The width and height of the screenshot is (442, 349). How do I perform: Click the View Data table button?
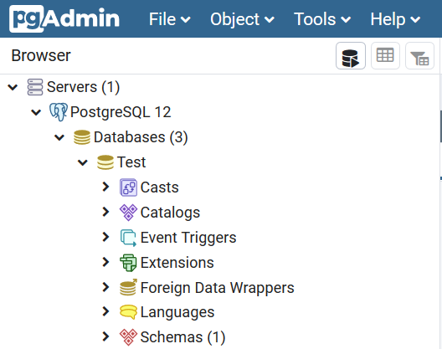tap(385, 56)
